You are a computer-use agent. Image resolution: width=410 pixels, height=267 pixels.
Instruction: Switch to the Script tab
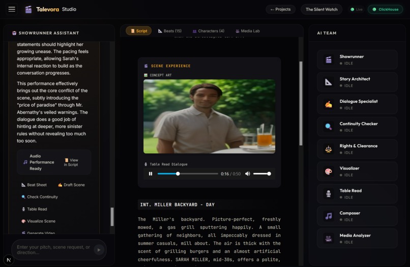[x=138, y=31]
